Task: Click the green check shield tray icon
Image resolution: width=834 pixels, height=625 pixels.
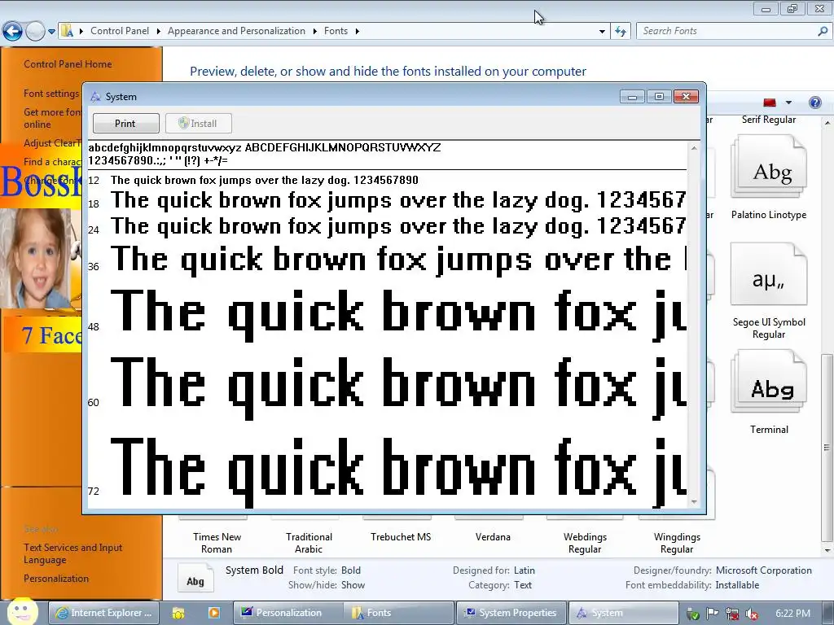Action: pyautogui.click(x=692, y=614)
